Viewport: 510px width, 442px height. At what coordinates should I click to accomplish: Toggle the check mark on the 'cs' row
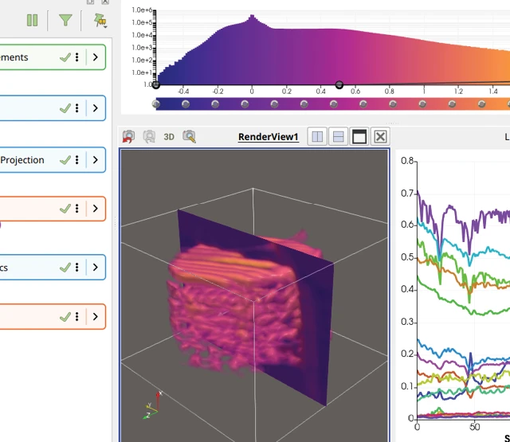(x=65, y=268)
